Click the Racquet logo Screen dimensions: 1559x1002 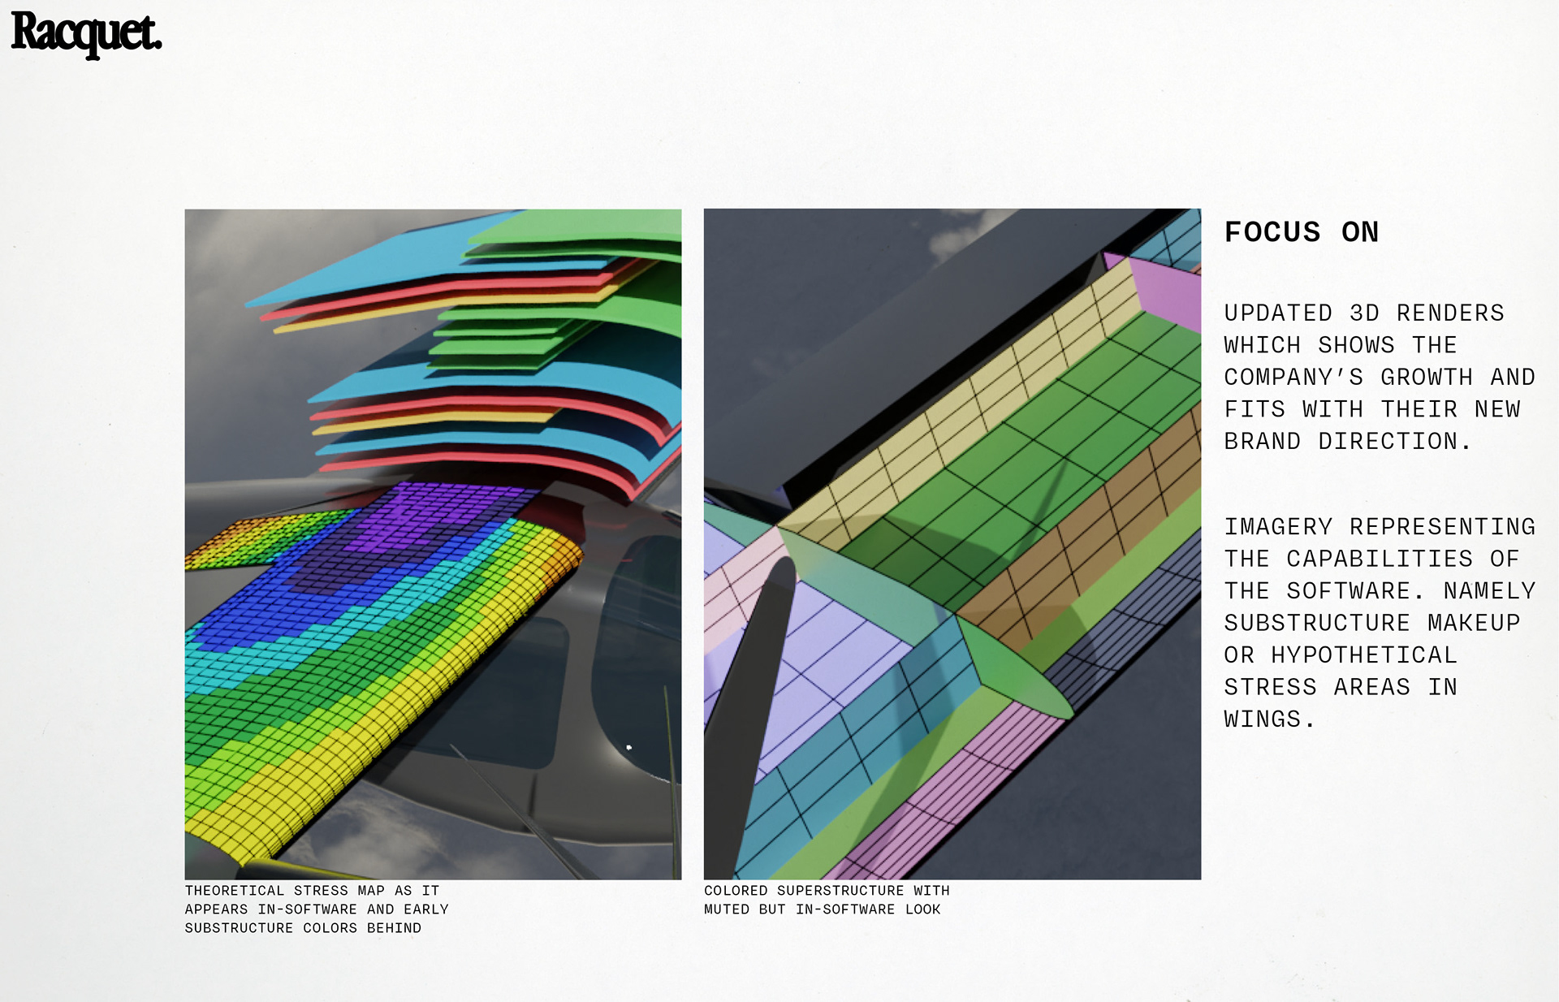(x=86, y=34)
